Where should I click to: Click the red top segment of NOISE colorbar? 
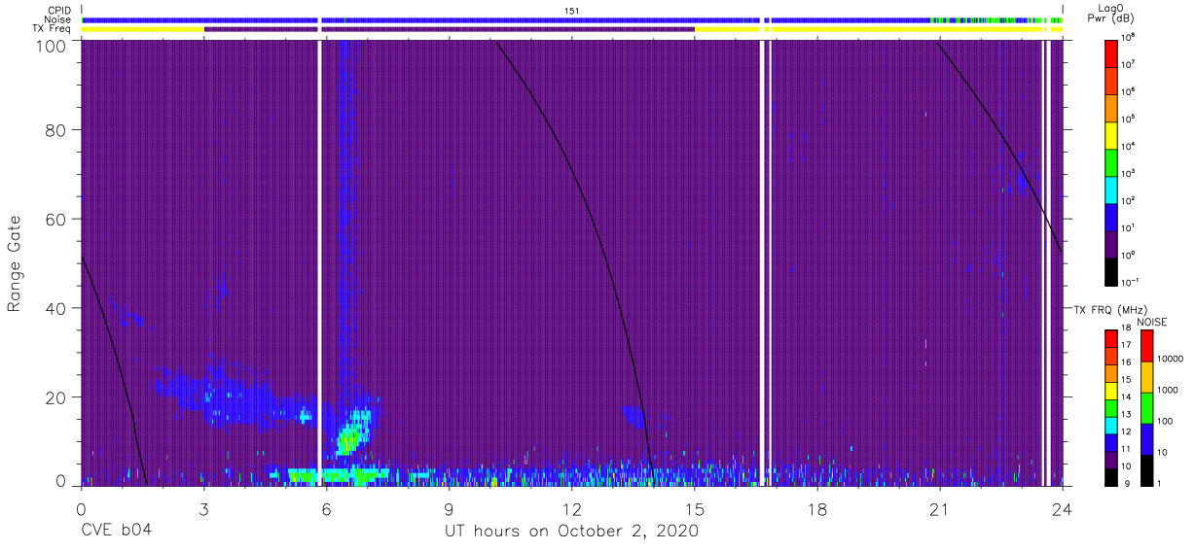[x=1146, y=346]
